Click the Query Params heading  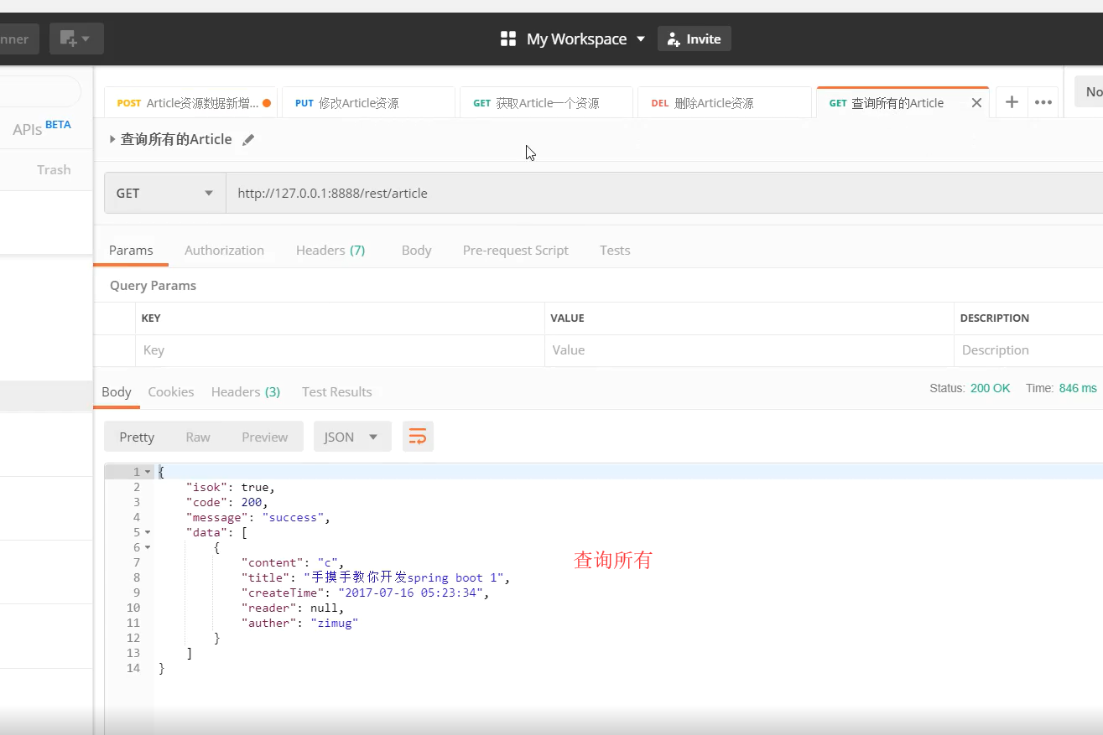(x=153, y=285)
